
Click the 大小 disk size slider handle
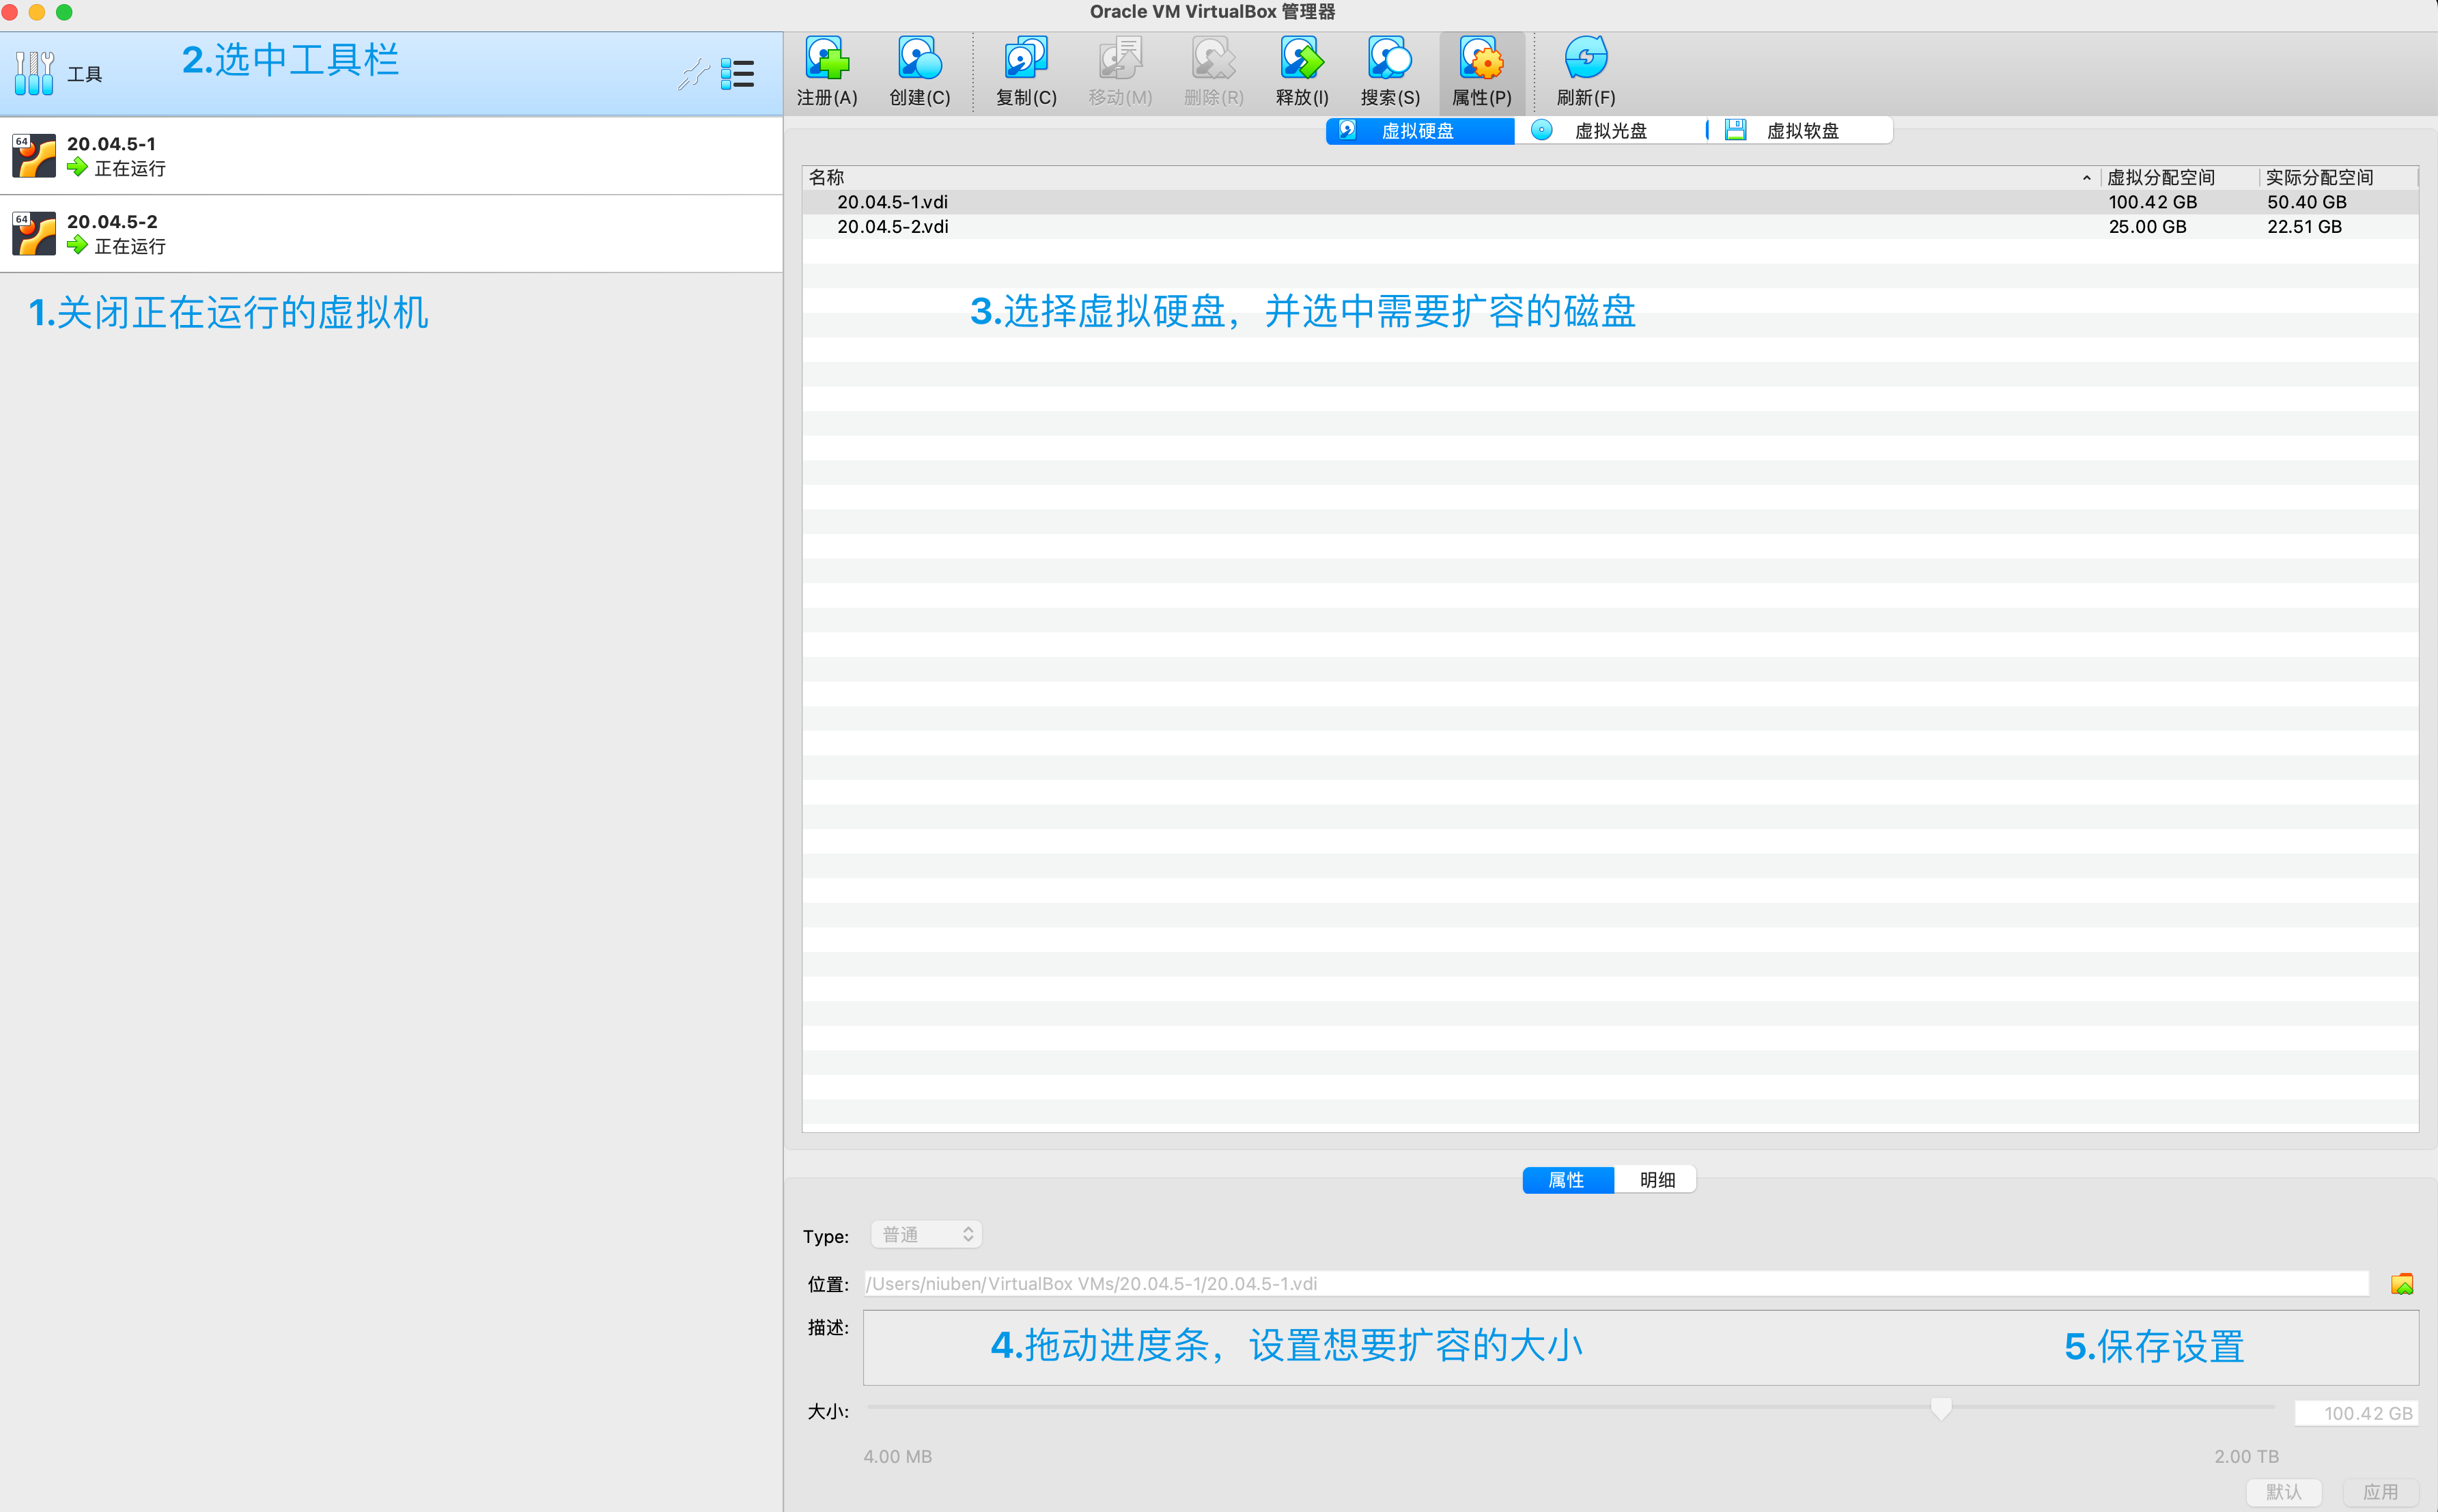point(1941,1409)
